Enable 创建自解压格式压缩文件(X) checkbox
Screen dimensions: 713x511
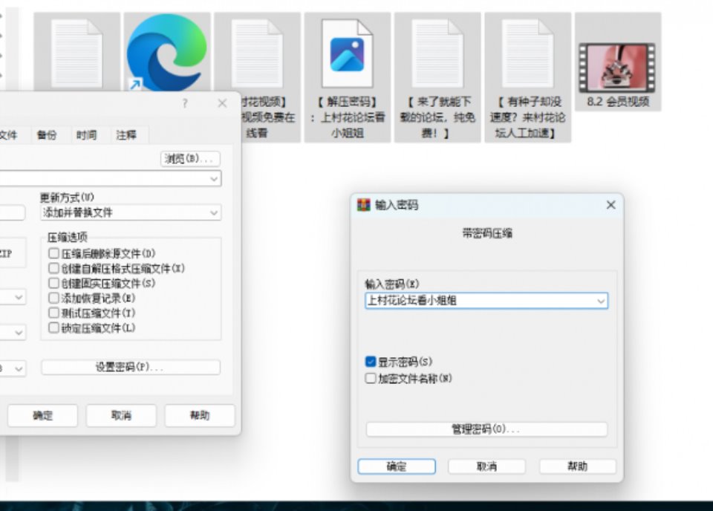(53, 268)
